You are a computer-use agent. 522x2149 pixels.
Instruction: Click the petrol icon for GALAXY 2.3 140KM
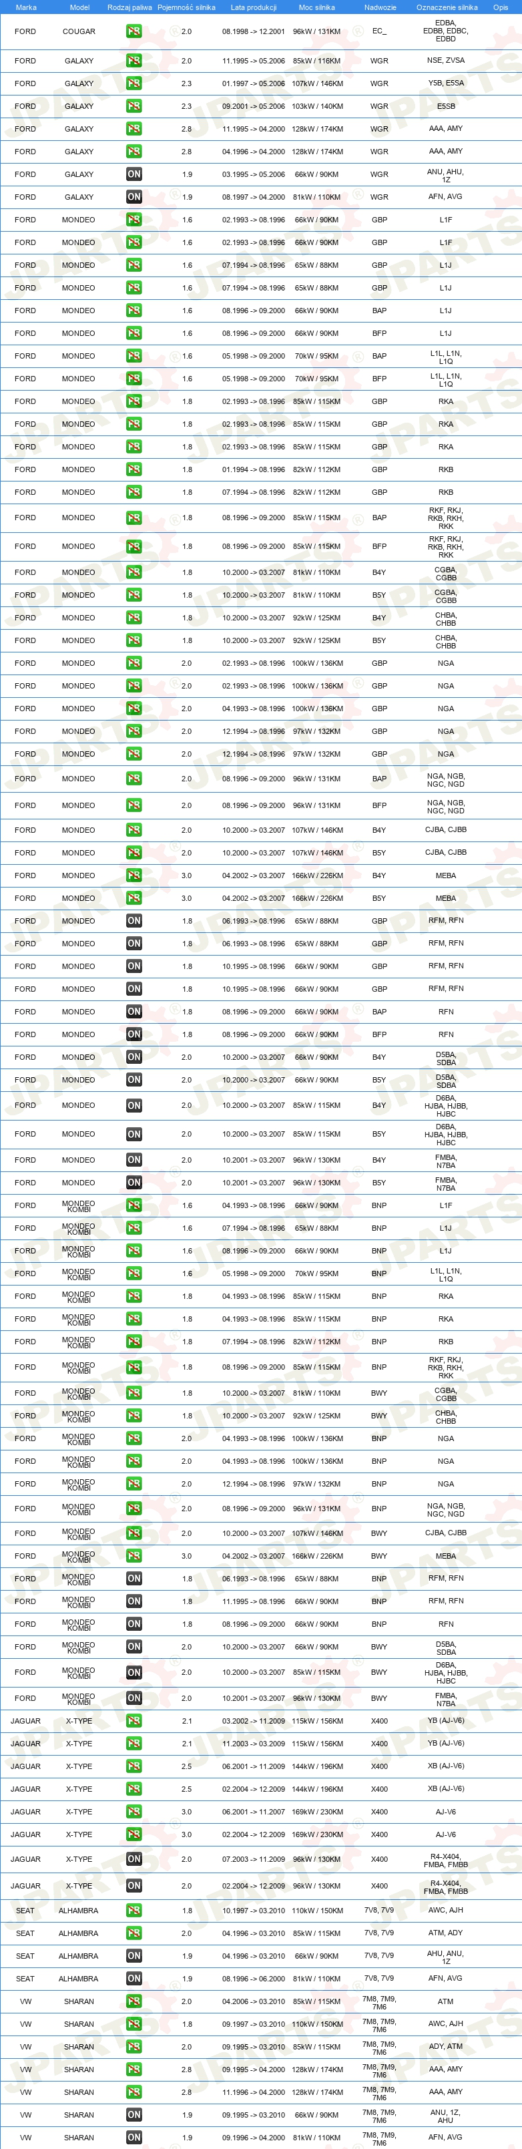click(134, 106)
